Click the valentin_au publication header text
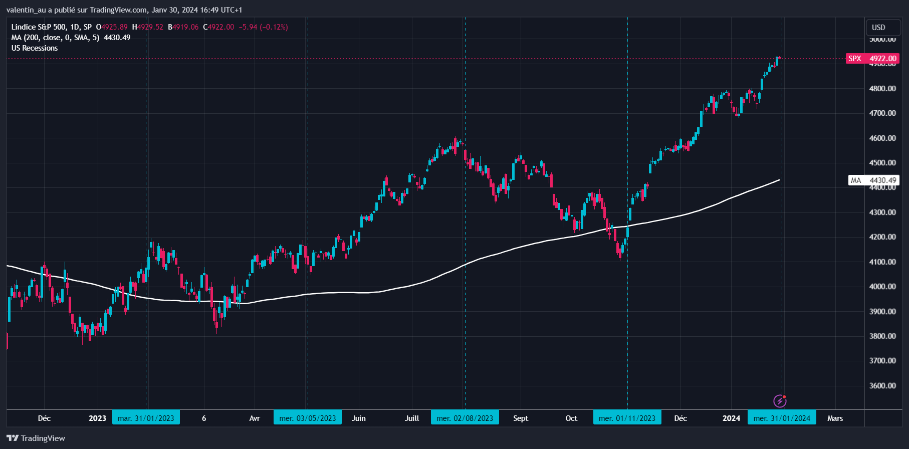Screen dimensions: 909x449 click(124, 10)
